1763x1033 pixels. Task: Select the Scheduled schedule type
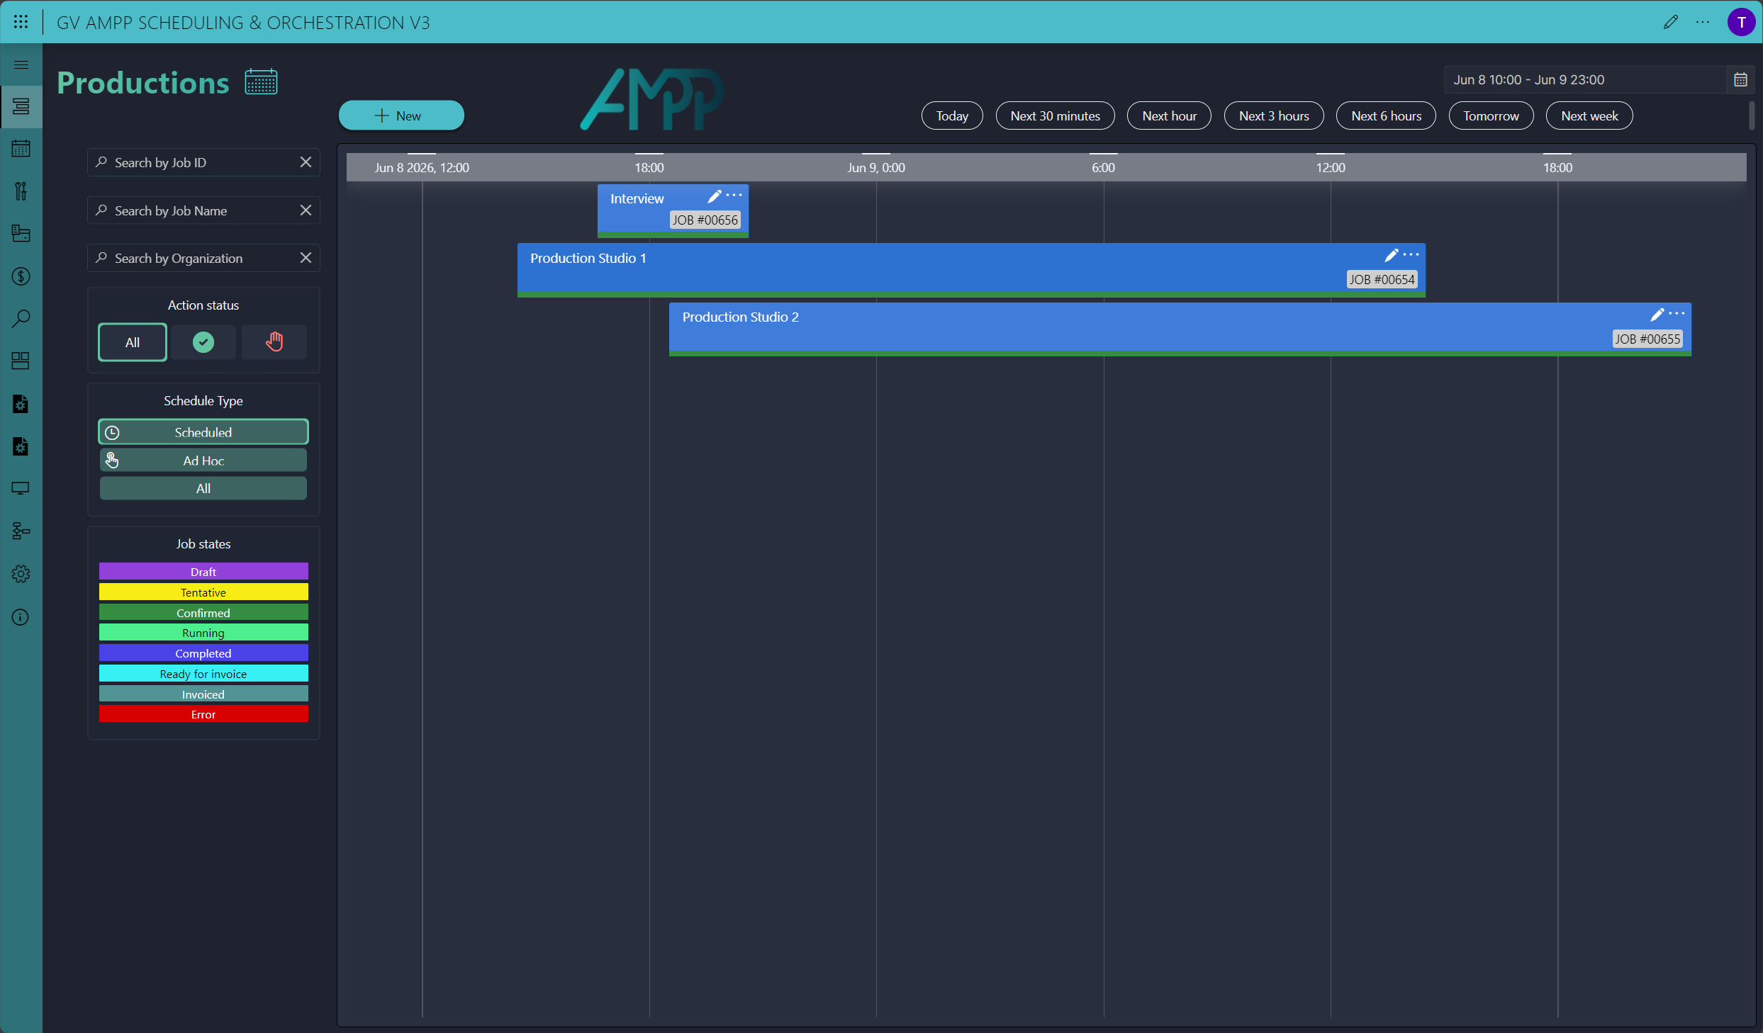pyautogui.click(x=203, y=432)
